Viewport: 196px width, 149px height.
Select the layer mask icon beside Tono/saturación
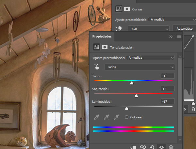tap(105, 47)
